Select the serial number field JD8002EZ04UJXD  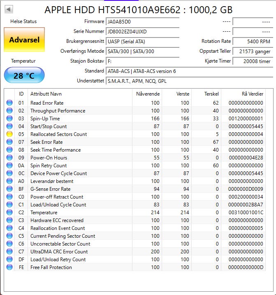tap(143, 31)
